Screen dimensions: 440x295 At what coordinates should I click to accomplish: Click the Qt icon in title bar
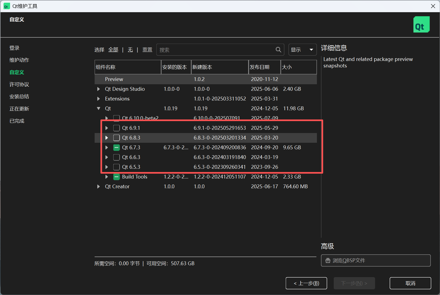(x=6, y=6)
